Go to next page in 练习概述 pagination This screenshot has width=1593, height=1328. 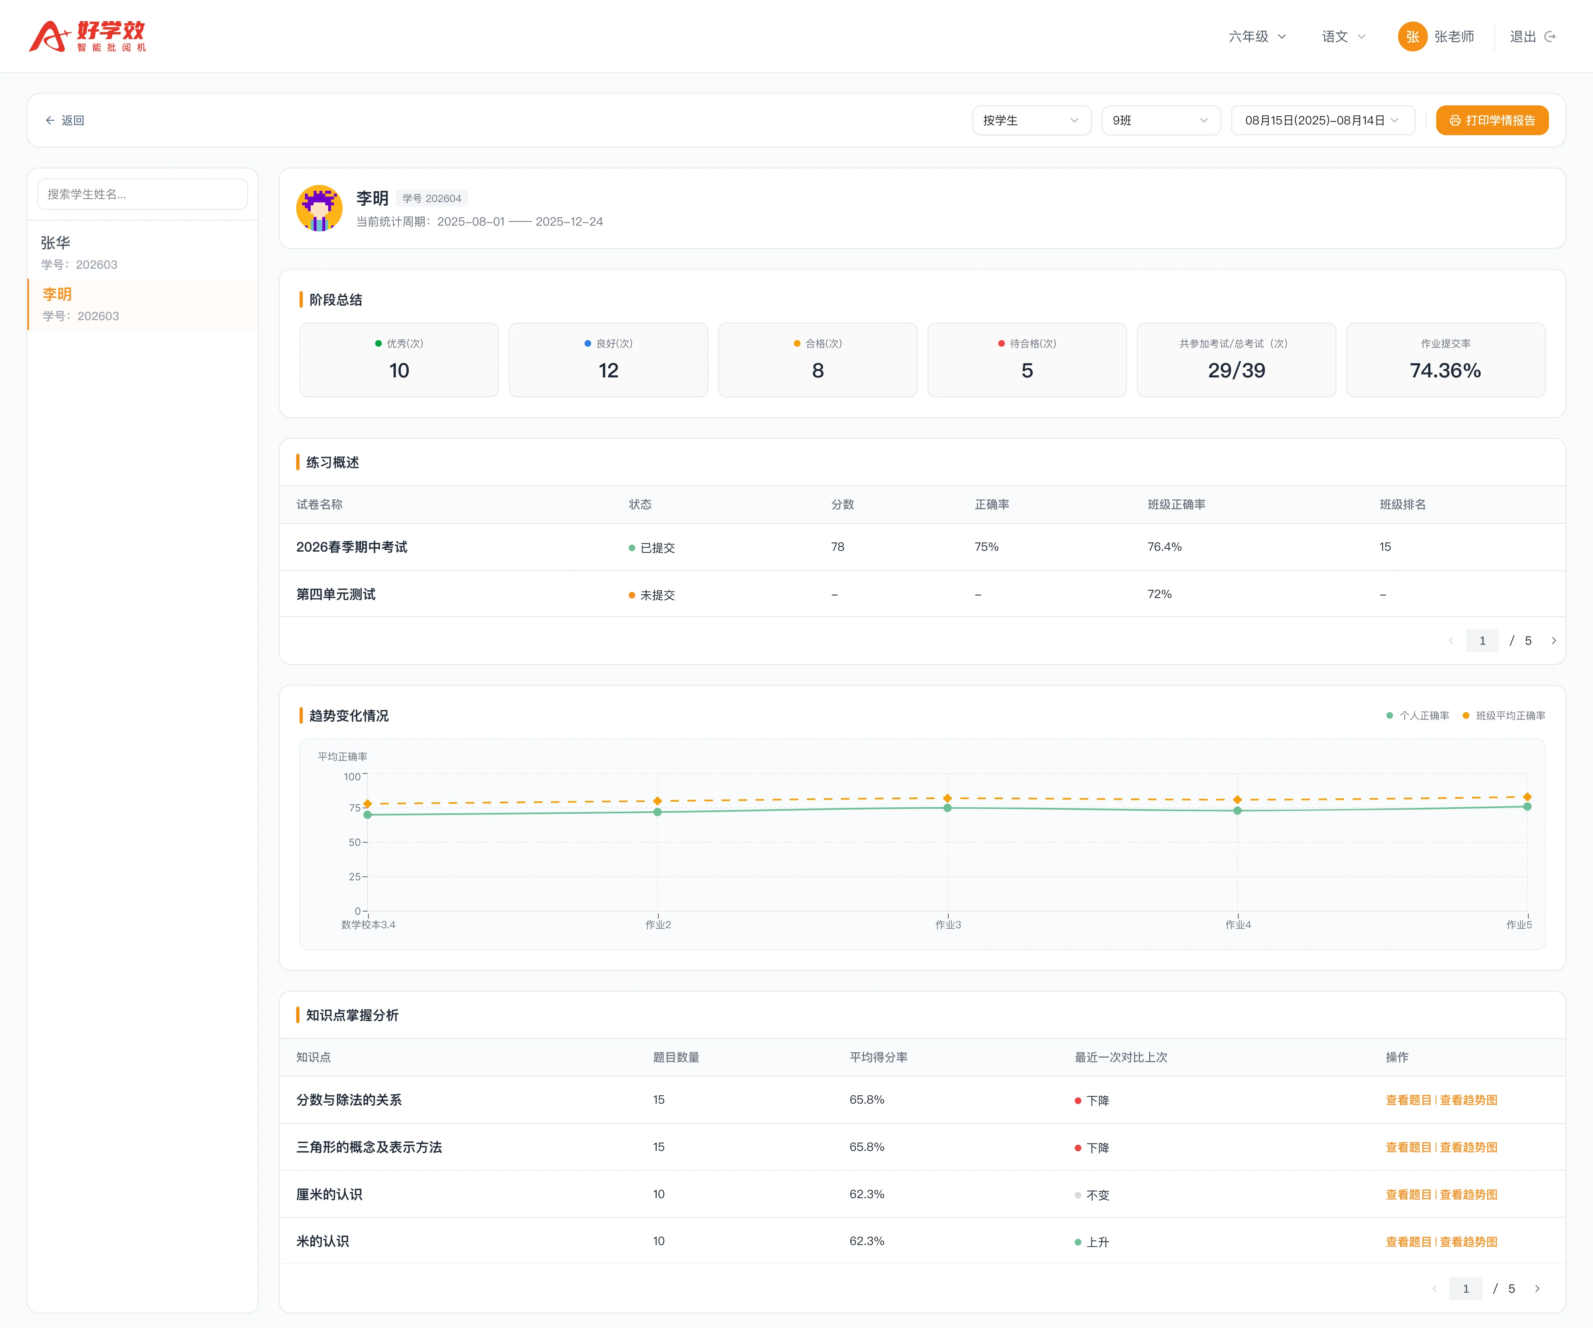coord(1554,641)
